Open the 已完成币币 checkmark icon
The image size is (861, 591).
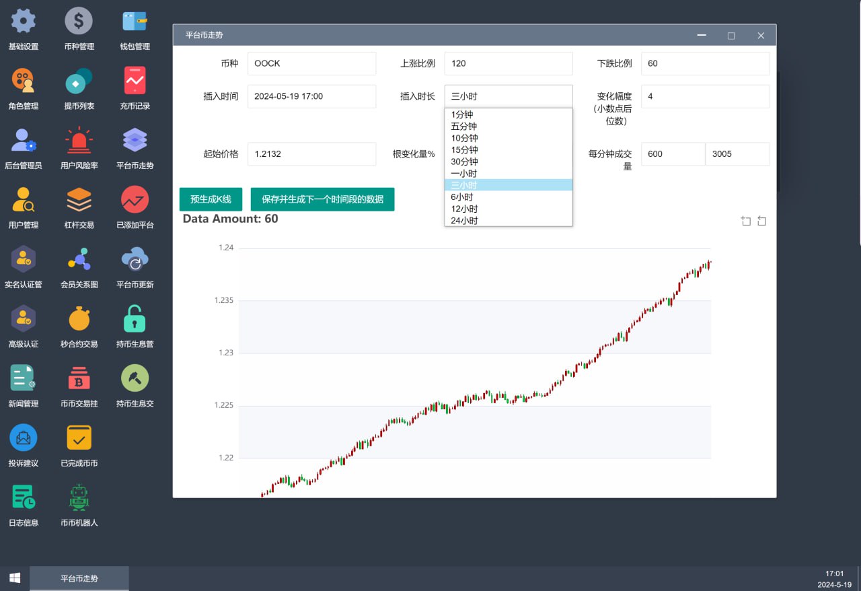pyautogui.click(x=79, y=438)
